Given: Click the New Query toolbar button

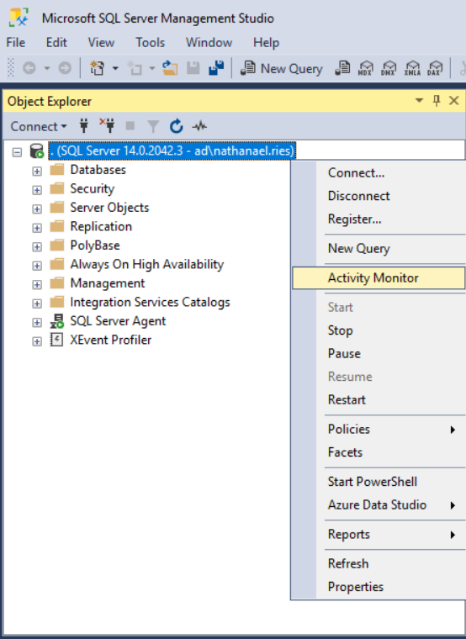Looking at the screenshot, I should [281, 68].
